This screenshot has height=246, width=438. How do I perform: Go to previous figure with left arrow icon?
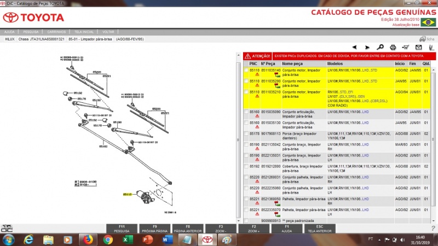tap(354, 48)
